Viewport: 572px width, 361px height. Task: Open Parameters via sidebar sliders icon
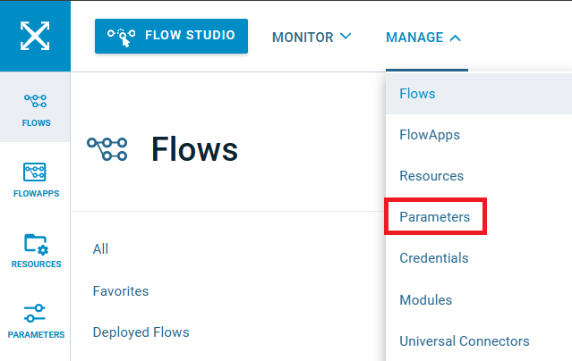click(35, 314)
